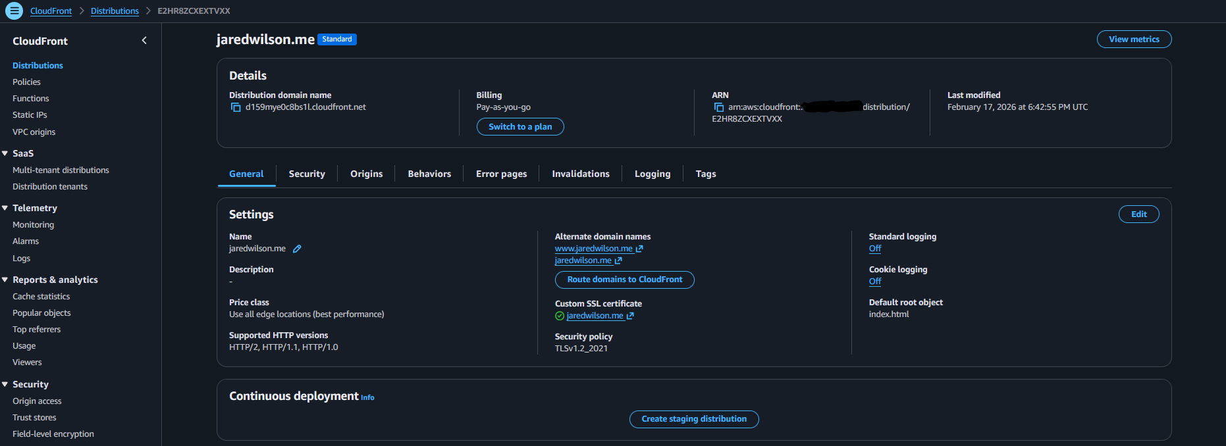Click the Settings Edit button
The image size is (1226, 446).
(1139, 214)
